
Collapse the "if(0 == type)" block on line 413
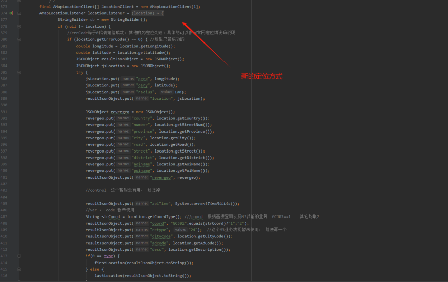coord(19,256)
